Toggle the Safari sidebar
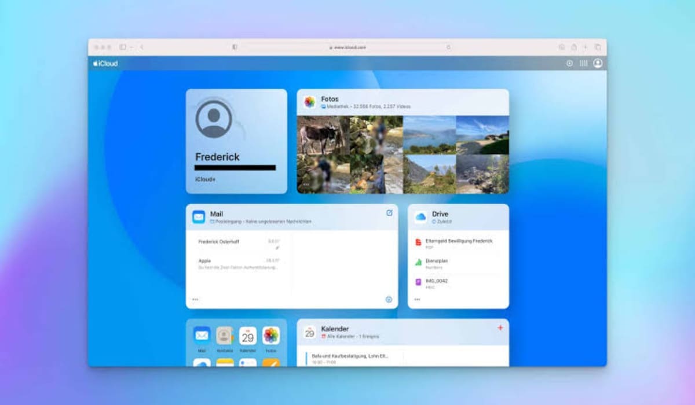Screen dimensions: 695x405 (123, 47)
